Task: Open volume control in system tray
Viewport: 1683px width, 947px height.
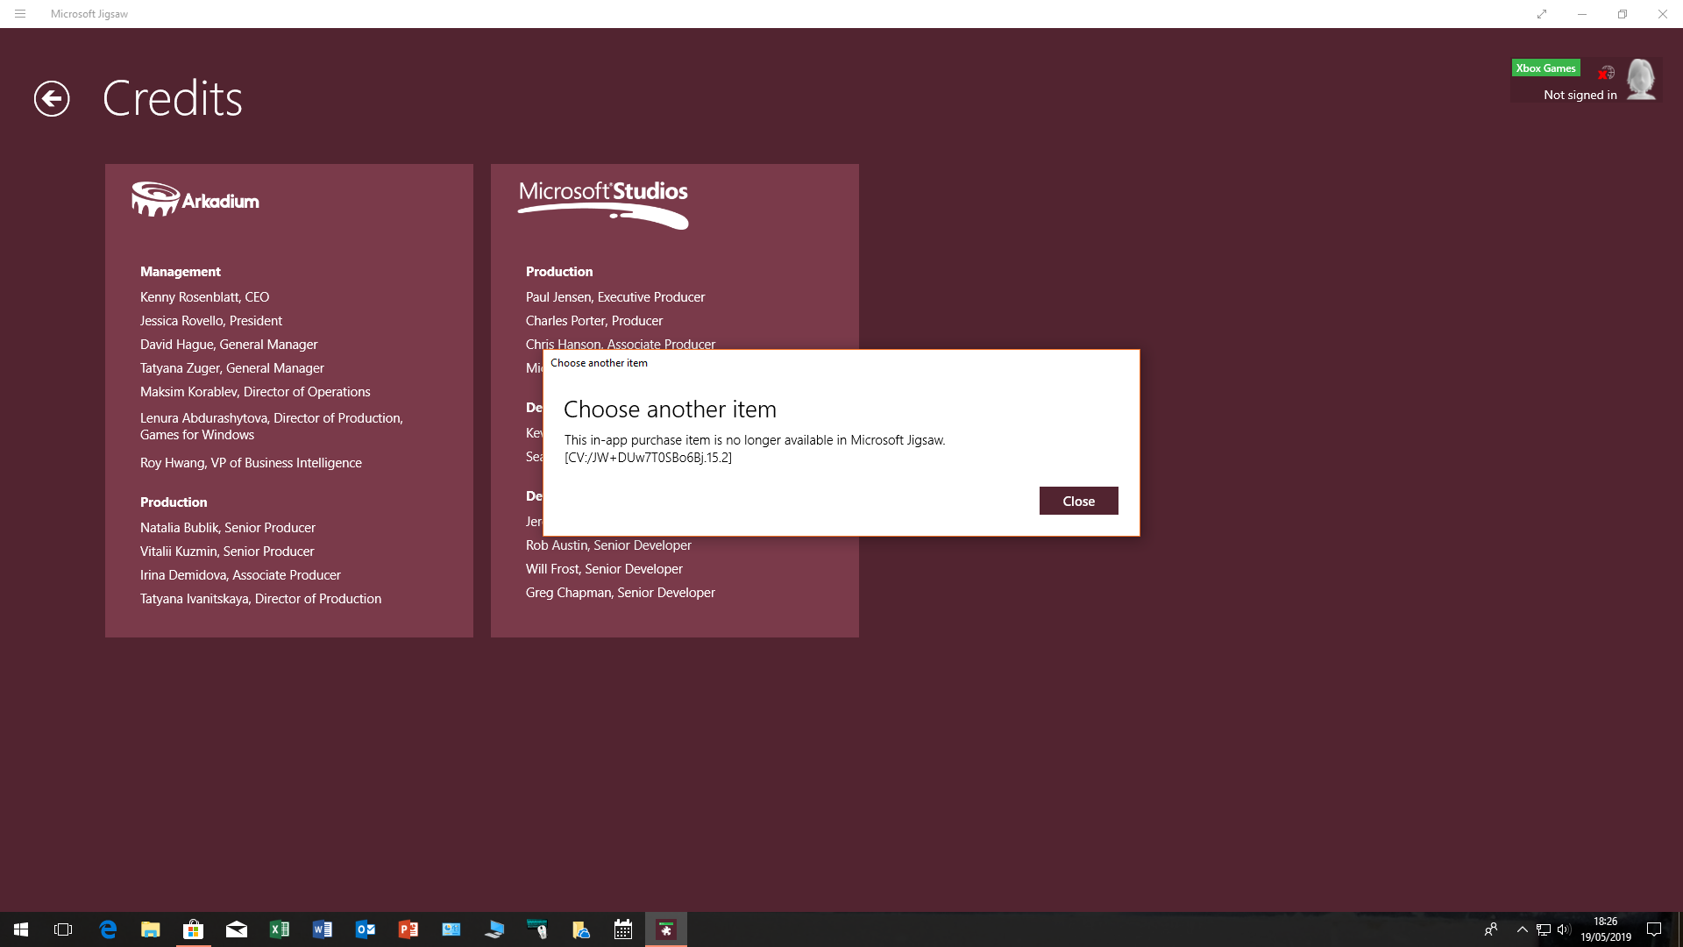Action: tap(1564, 929)
